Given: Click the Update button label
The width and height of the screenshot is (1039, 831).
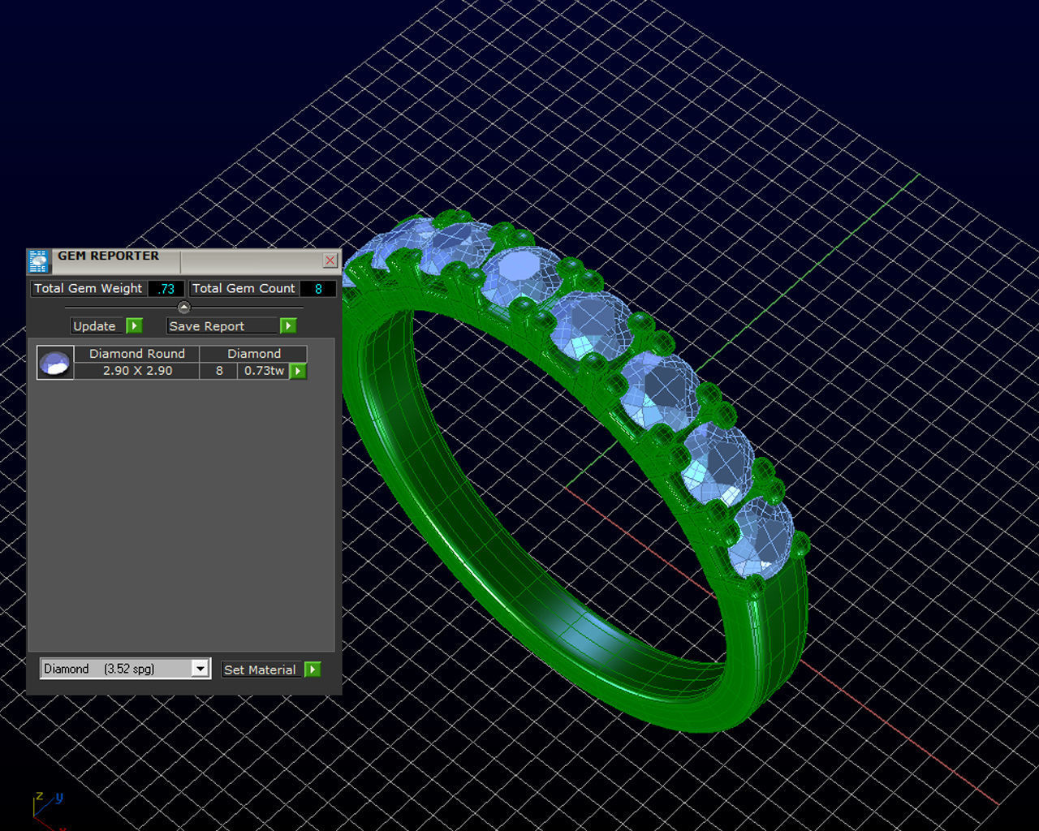Looking at the screenshot, I should pyautogui.click(x=95, y=326).
